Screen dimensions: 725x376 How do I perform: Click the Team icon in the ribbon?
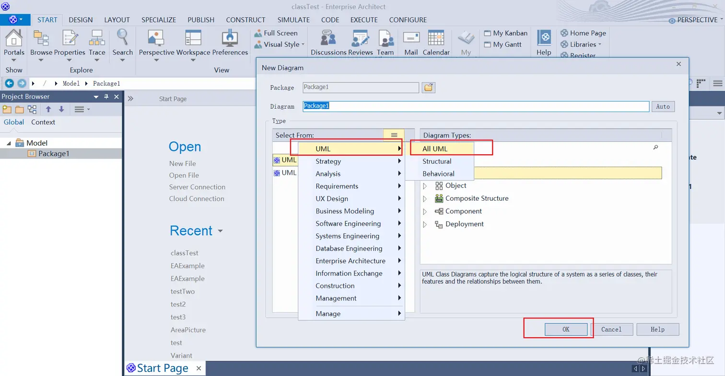click(x=385, y=37)
